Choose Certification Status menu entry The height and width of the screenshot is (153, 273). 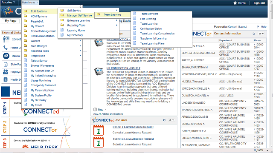click(151, 28)
